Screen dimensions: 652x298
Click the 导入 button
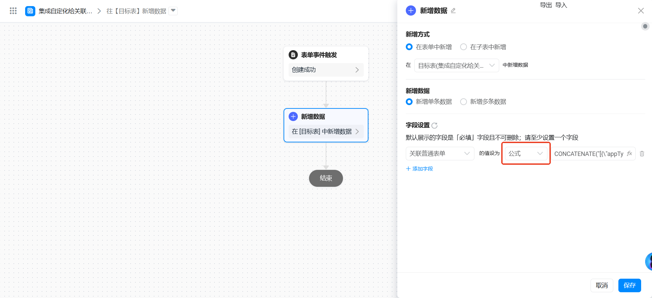click(x=561, y=5)
